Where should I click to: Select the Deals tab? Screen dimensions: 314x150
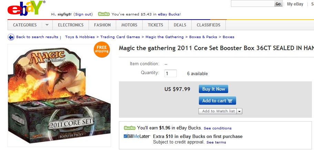(x=180, y=25)
